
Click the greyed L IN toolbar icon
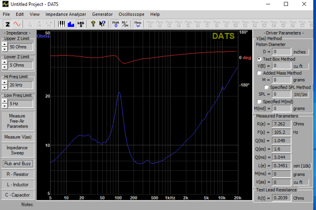point(30,24)
